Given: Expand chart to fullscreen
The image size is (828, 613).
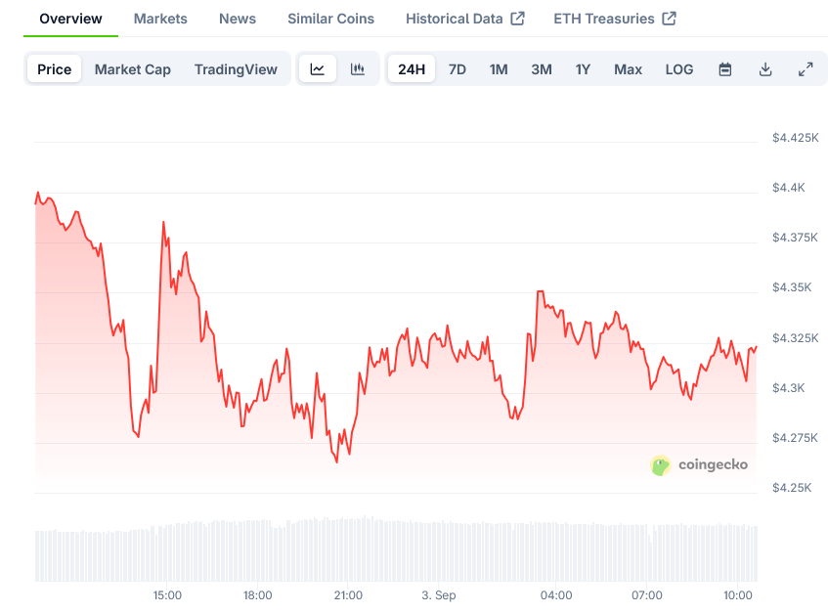Looking at the screenshot, I should (x=806, y=69).
